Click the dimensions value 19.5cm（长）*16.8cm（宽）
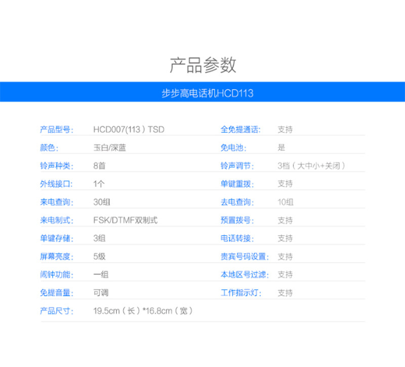The height and width of the screenshot is (367, 405). 143,311
